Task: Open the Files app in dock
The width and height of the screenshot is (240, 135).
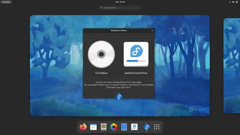Action: tap(124, 127)
